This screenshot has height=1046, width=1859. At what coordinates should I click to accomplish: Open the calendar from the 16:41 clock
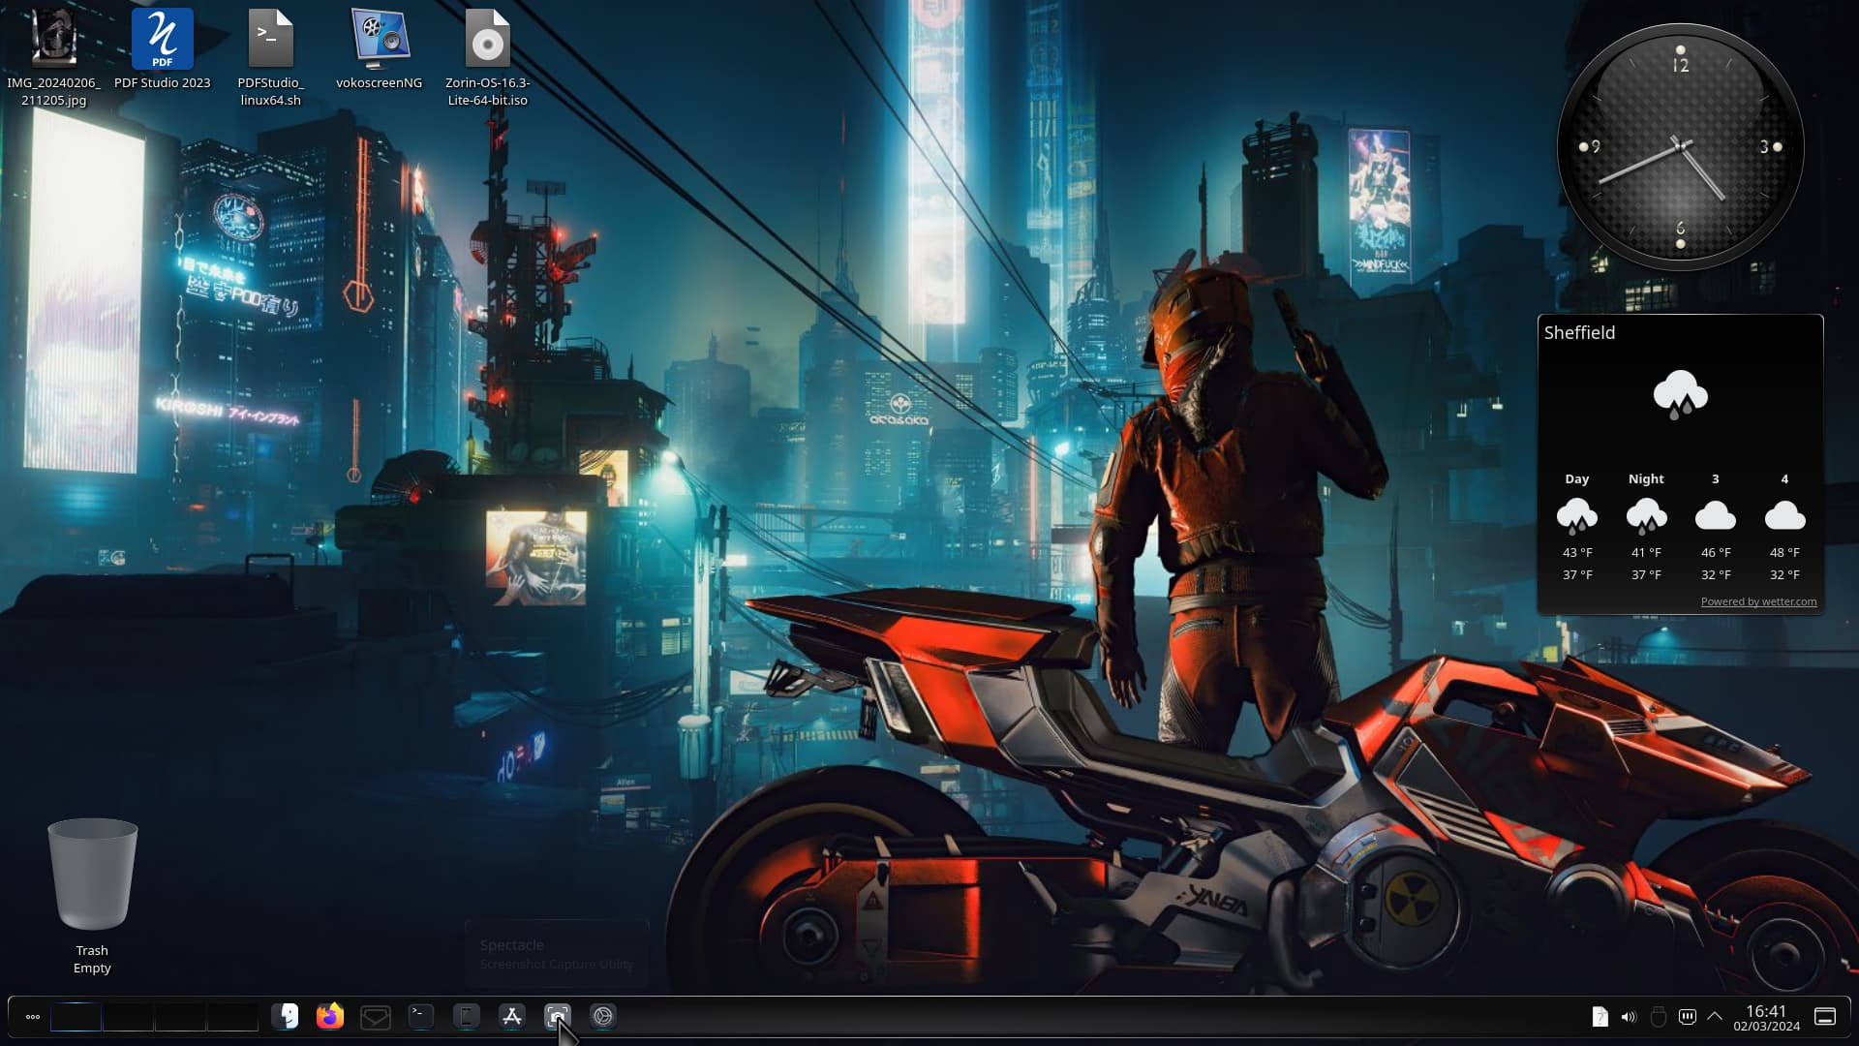[x=1766, y=1018]
